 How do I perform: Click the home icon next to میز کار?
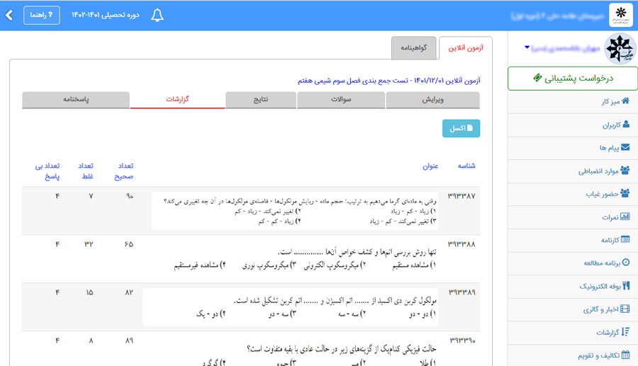click(626, 101)
